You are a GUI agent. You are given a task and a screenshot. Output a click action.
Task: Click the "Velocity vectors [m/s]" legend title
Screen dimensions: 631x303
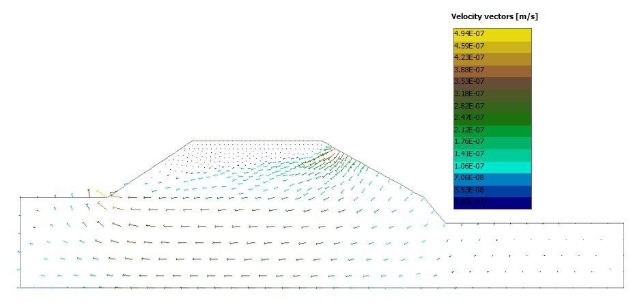click(x=494, y=16)
